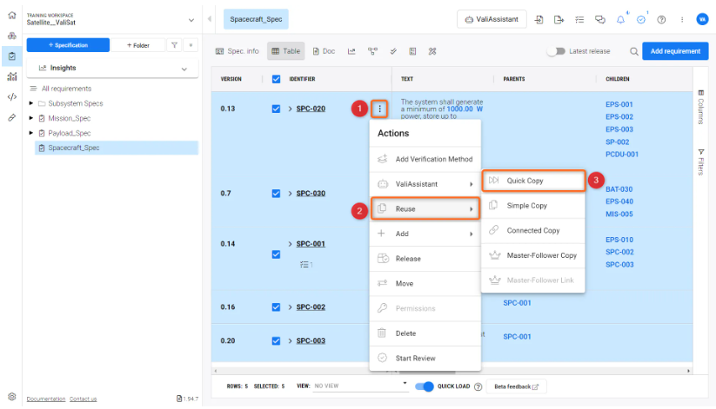The width and height of the screenshot is (716, 409).
Task: Open the analysis chart icon in sidebar
Action: [12, 76]
